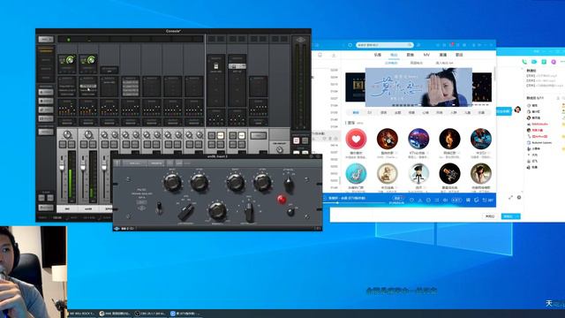The height and width of the screenshot is (318, 565).
Task: Switch to 歌词 tab in music player
Action: coord(459,55)
